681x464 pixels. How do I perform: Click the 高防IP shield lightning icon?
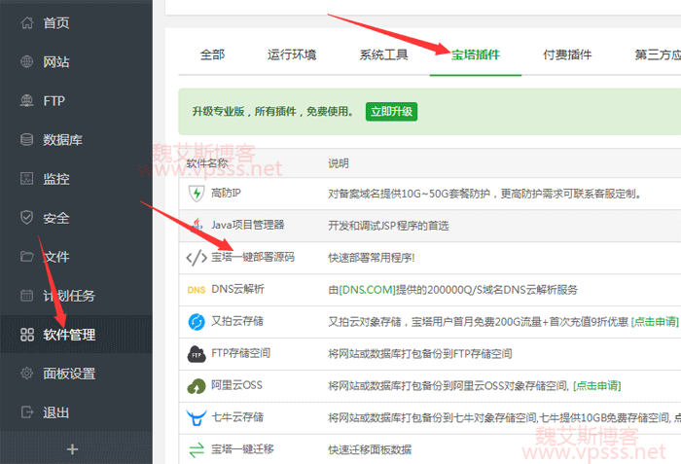(x=197, y=194)
